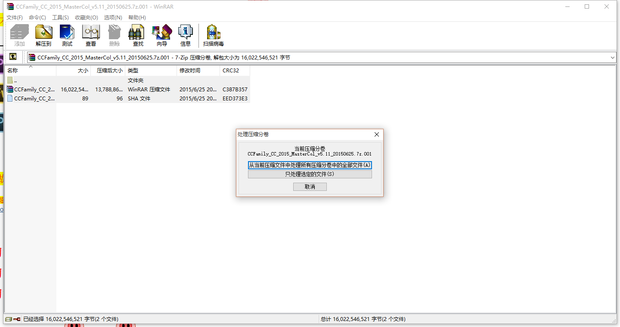Click the WinRAR archive filename cell
Image resolution: width=620 pixels, height=327 pixels.
click(x=34, y=90)
